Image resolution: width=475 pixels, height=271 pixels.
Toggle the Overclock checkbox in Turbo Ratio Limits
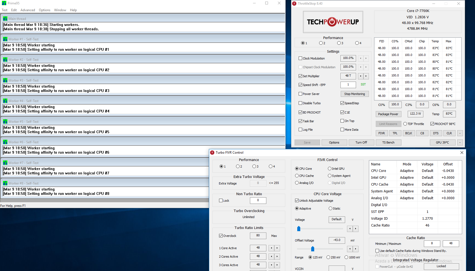[x=221, y=236]
